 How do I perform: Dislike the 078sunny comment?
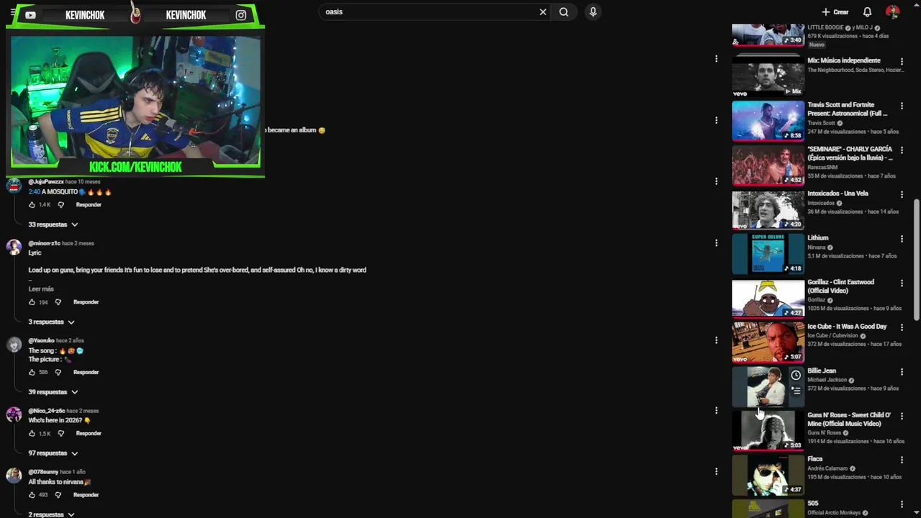tap(58, 495)
